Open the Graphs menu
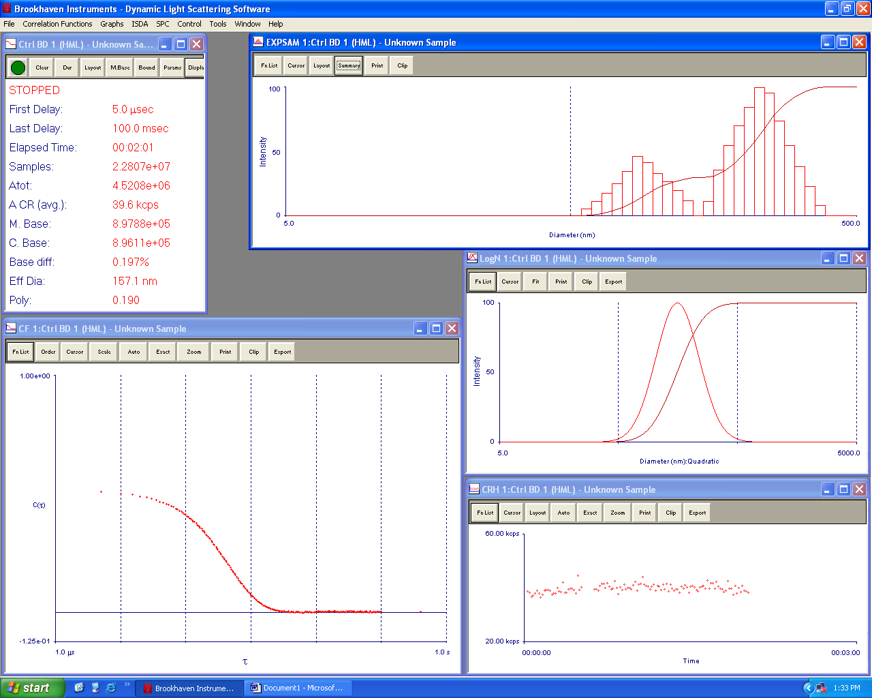 (x=112, y=24)
